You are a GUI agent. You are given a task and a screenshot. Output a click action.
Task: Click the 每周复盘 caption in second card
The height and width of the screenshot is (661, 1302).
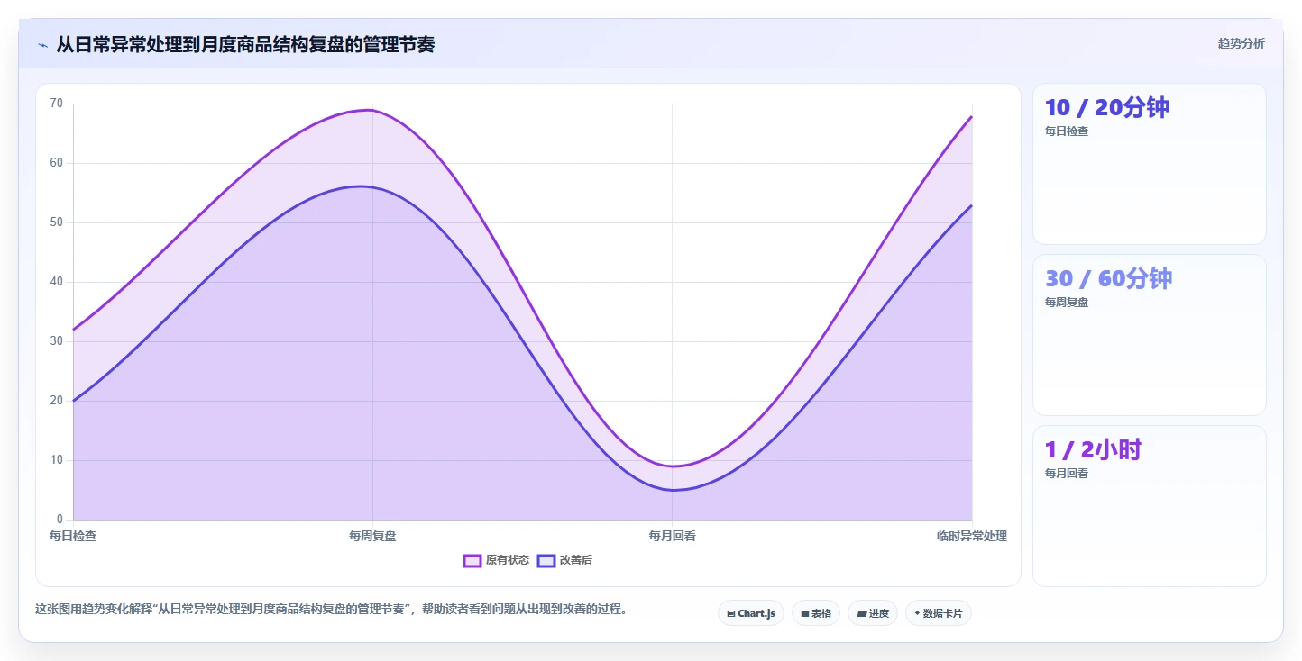pyautogui.click(x=1067, y=303)
